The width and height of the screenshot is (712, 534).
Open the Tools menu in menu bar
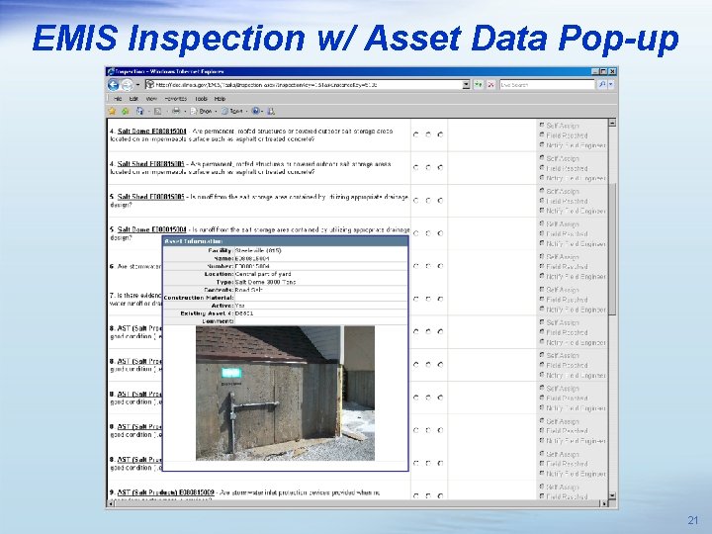(201, 99)
